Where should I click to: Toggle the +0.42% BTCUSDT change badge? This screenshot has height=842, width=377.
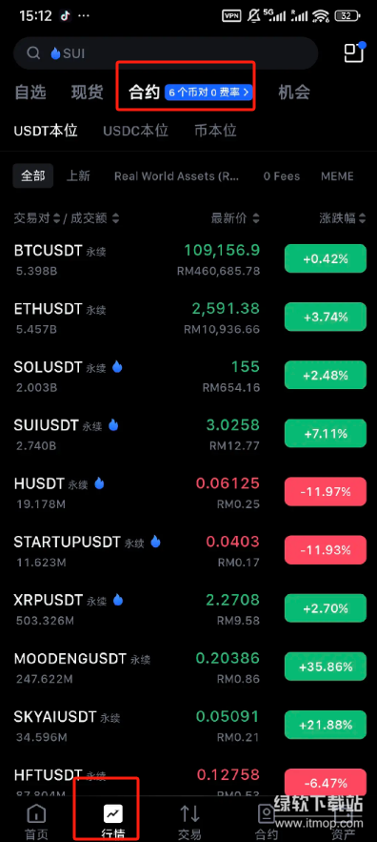tap(326, 258)
